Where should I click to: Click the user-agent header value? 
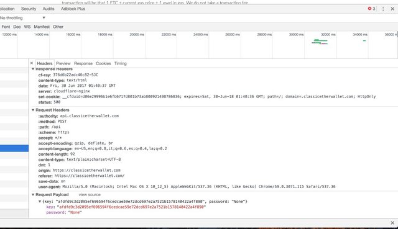(199, 186)
